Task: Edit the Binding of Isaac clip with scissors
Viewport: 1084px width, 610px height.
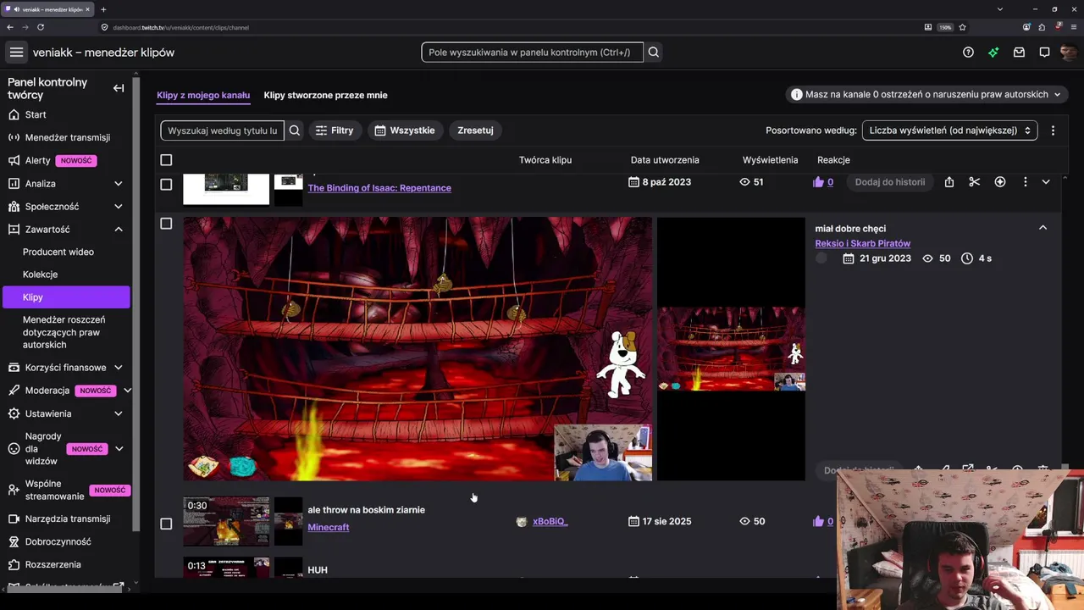Action: pyautogui.click(x=975, y=182)
